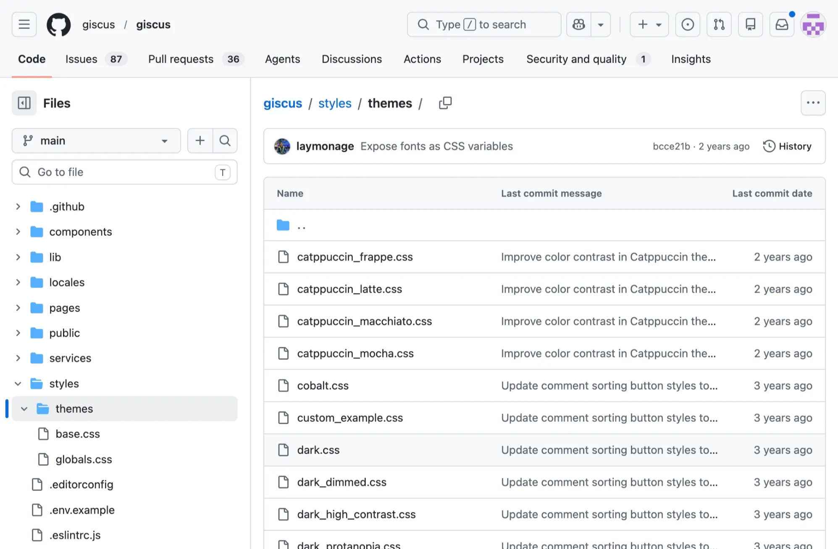Click folder icon for .github in tree
Image resolution: width=838 pixels, height=549 pixels.
tap(37, 206)
